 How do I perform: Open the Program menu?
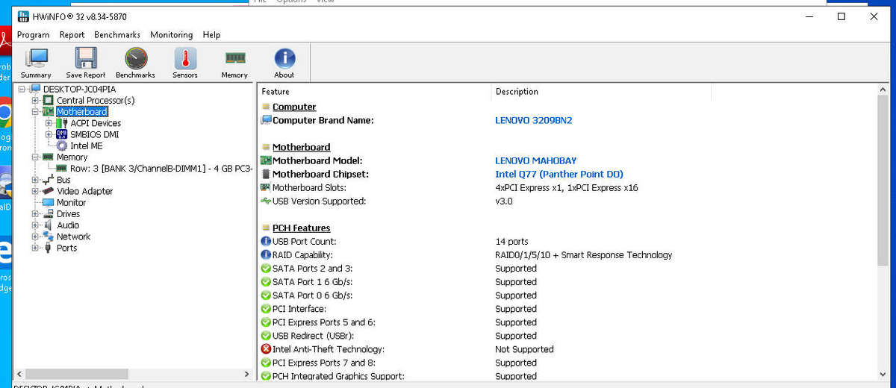click(33, 34)
